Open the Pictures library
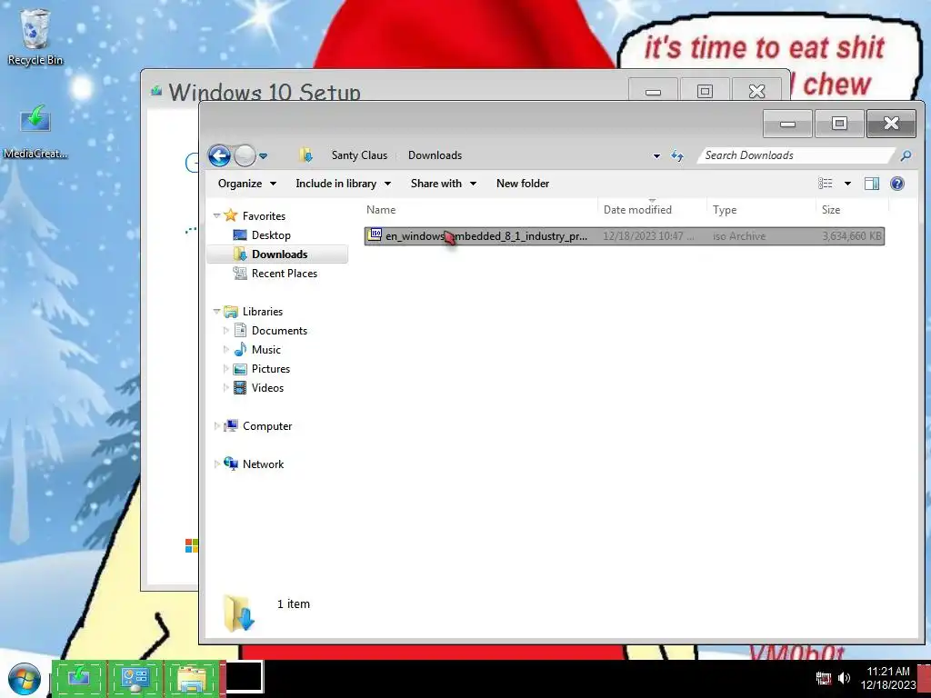 271,369
